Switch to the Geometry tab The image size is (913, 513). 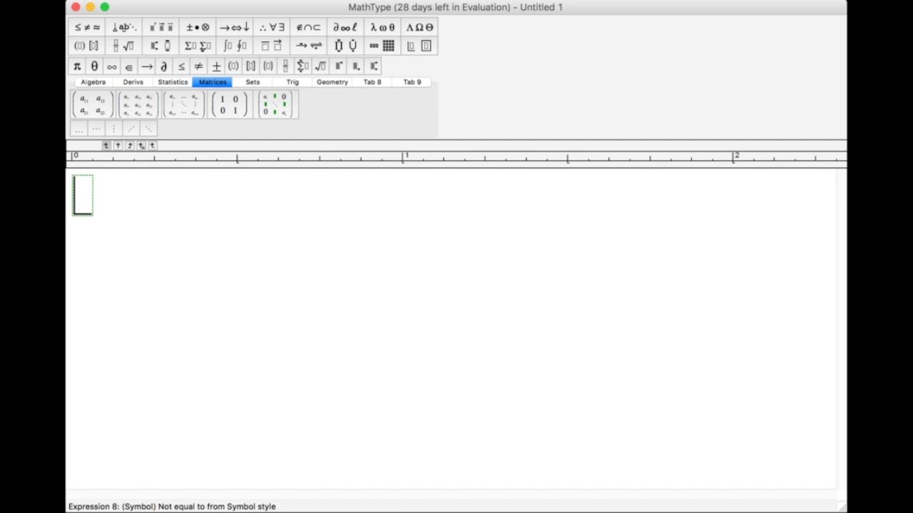pos(332,82)
